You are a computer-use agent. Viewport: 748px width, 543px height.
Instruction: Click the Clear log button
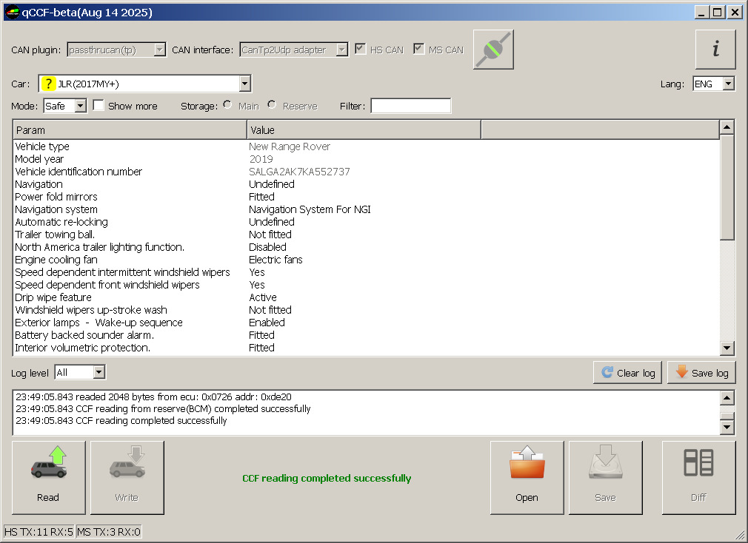point(628,372)
